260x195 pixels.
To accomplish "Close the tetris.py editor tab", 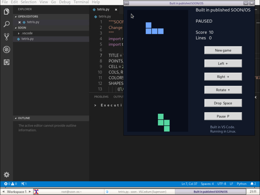I will [116, 10].
